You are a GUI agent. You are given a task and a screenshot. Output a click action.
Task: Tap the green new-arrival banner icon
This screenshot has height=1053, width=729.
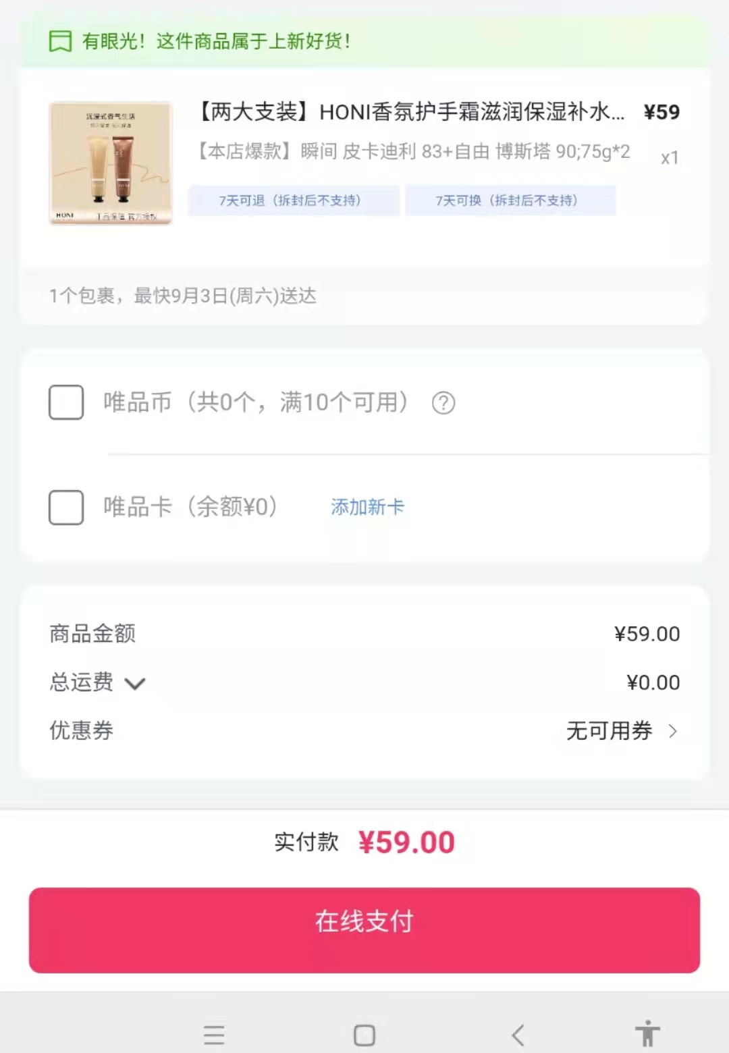pos(60,41)
